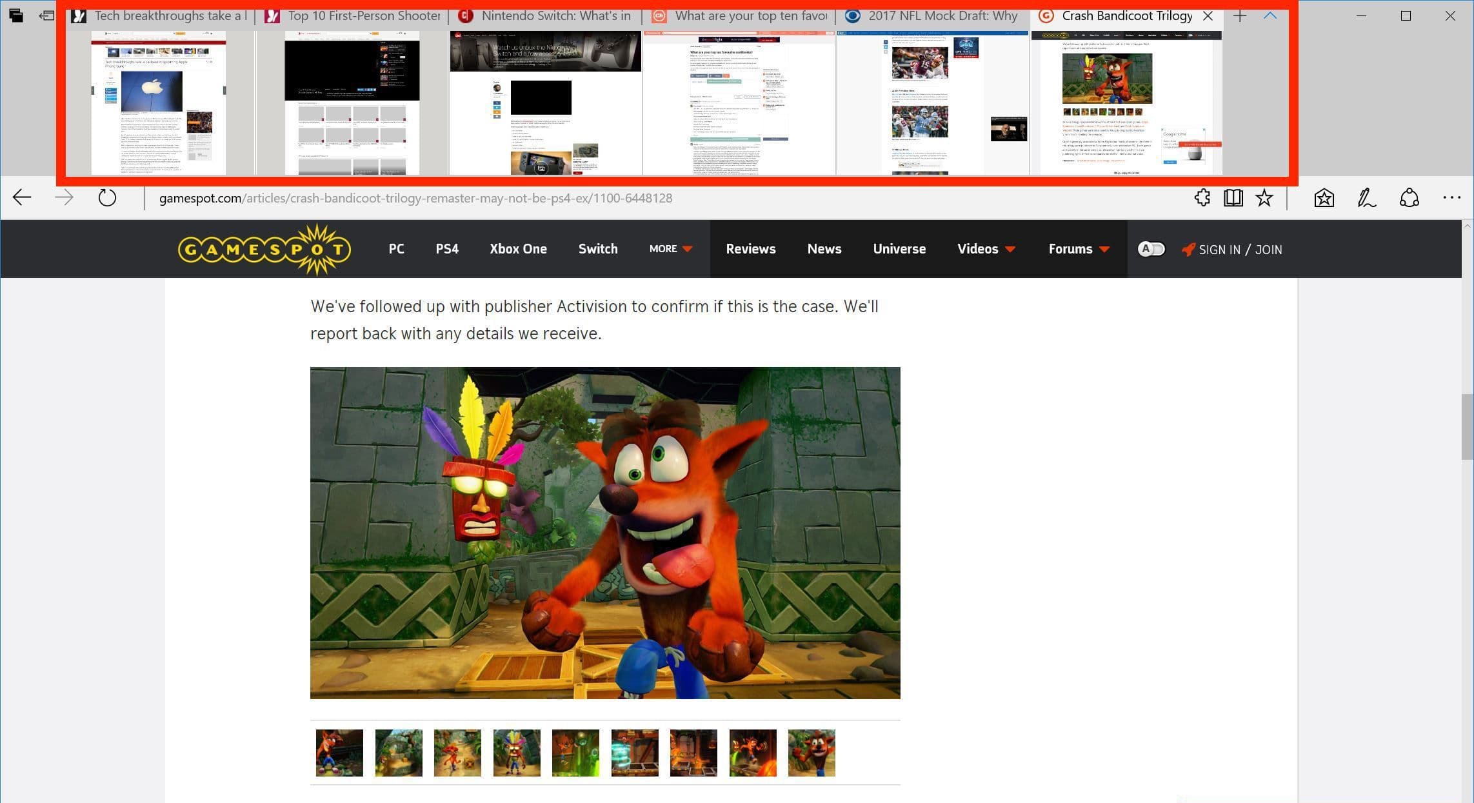Image resolution: width=1474 pixels, height=803 pixels.
Task: Click the Make a Web Note pen icon
Action: 1366,198
